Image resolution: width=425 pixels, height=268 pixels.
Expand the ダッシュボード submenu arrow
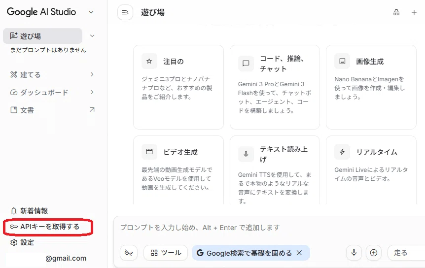(92, 92)
